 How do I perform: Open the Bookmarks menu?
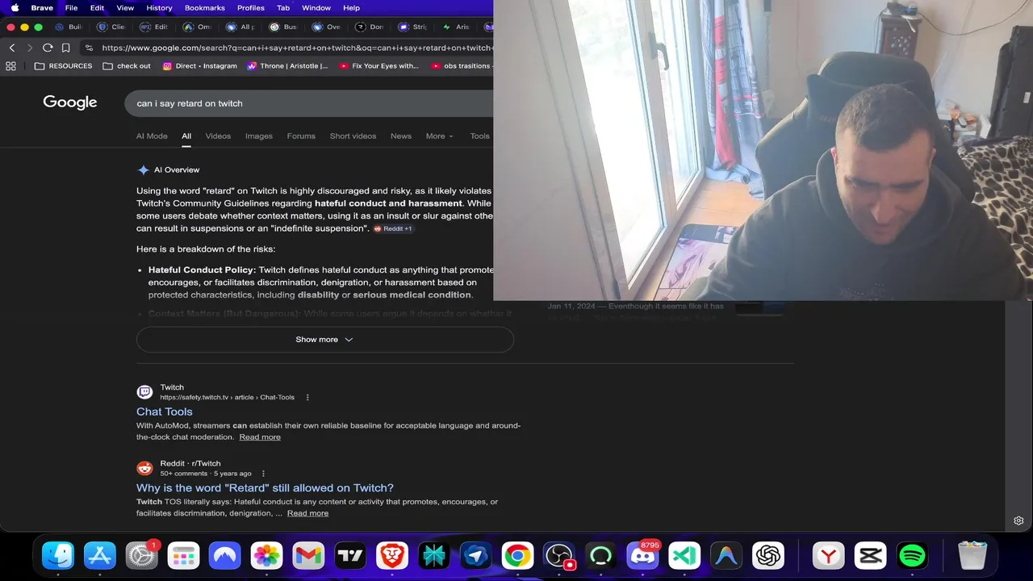pos(205,7)
